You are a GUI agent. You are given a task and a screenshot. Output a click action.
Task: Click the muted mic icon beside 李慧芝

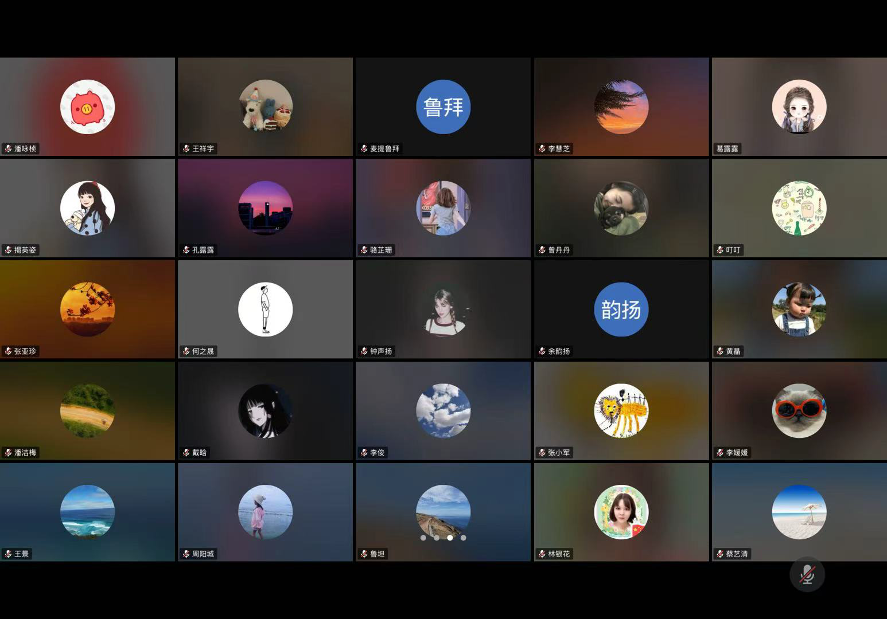click(x=542, y=149)
